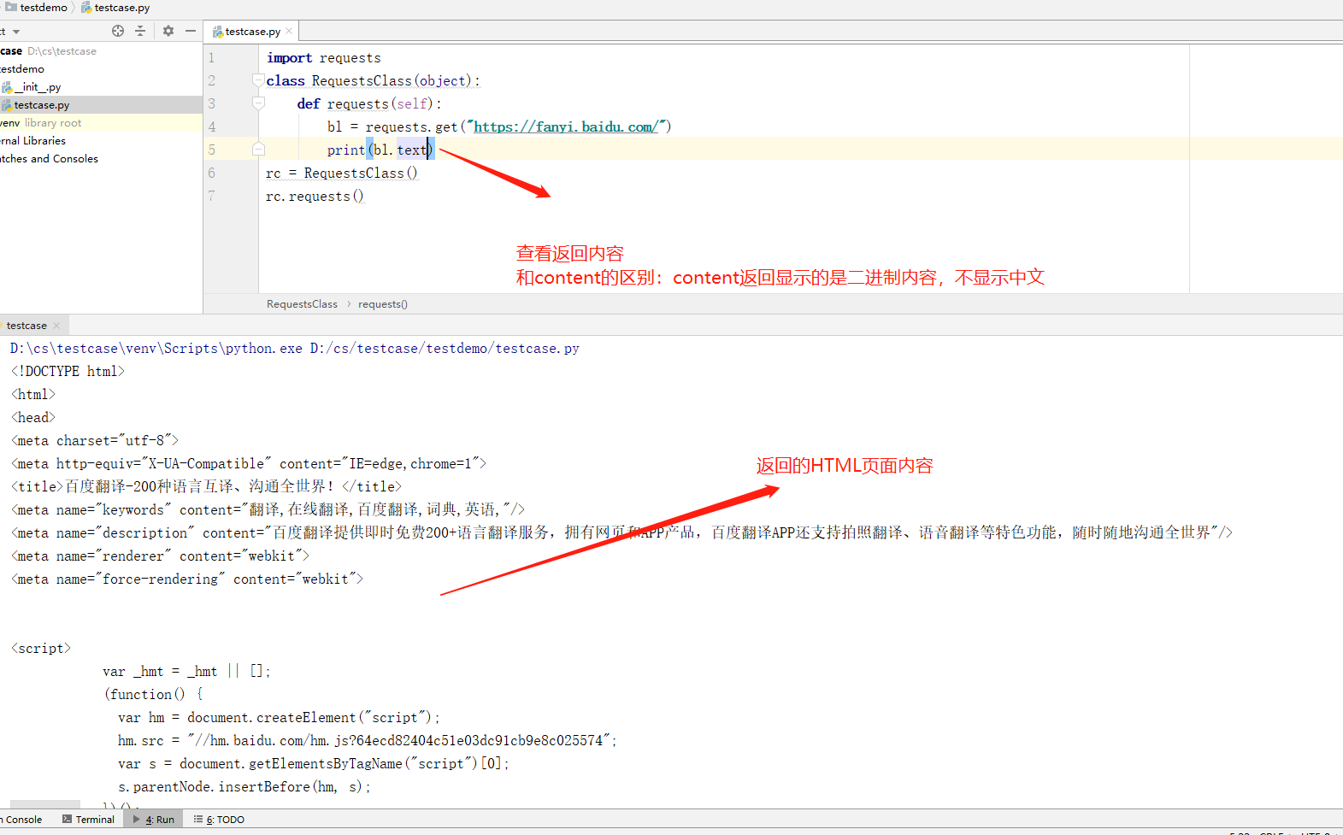Screen dimensions: 1343x835
Task: Click '<meta charset="utf-8">' output line
Action: tap(95, 441)
